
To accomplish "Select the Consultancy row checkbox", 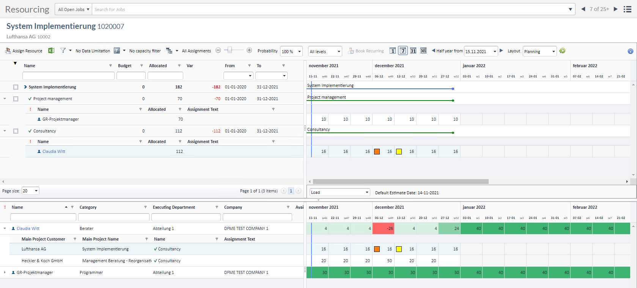I will [16, 131].
